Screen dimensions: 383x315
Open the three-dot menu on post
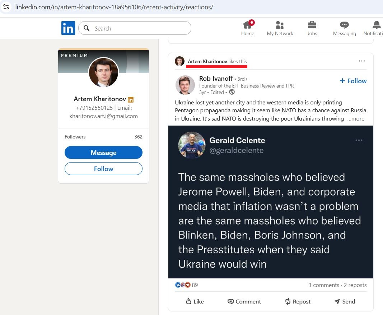361,61
